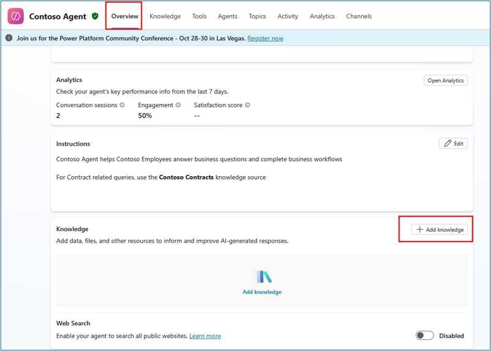The height and width of the screenshot is (351, 491).
Task: Open the Web Search Learn more link
Action: pos(205,336)
